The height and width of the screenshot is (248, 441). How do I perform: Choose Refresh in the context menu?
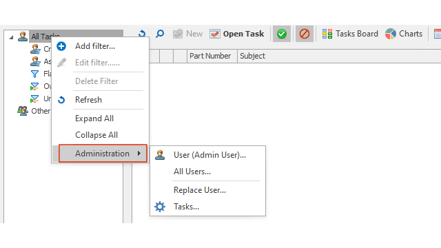pos(88,100)
